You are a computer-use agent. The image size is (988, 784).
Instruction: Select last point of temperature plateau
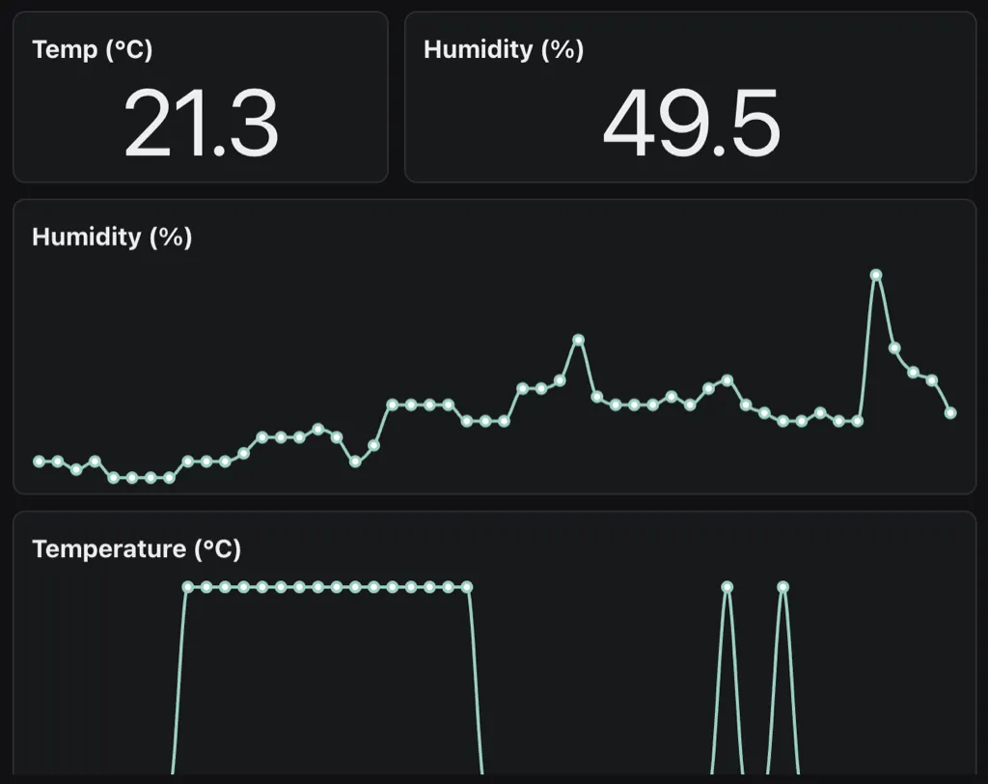(468, 587)
